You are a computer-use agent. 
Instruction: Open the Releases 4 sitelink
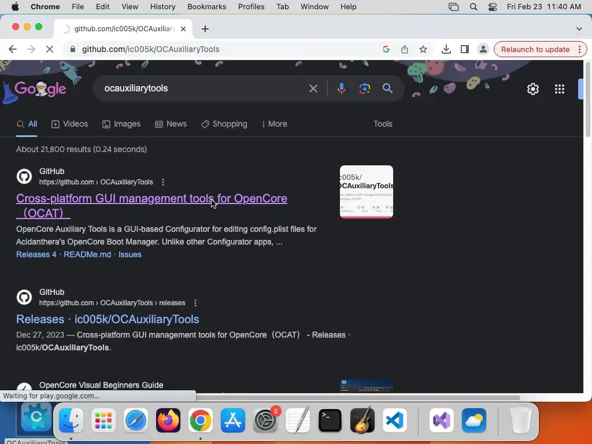click(x=36, y=254)
